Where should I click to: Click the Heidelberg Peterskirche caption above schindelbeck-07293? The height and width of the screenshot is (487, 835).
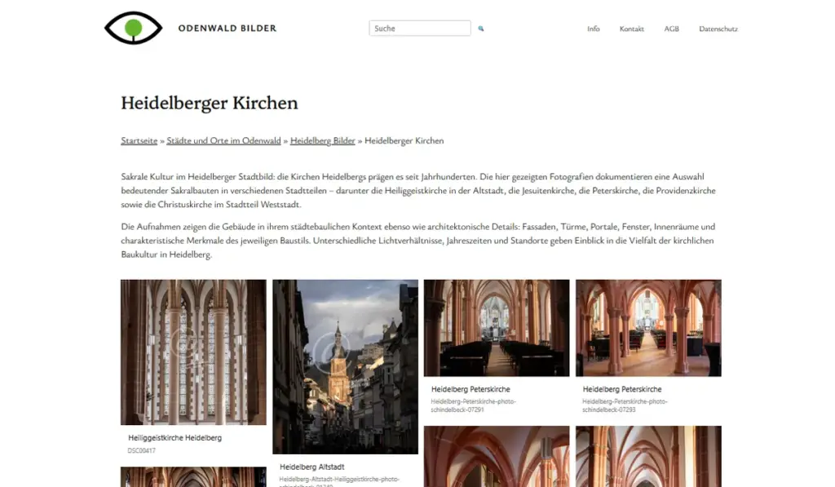[x=622, y=389]
